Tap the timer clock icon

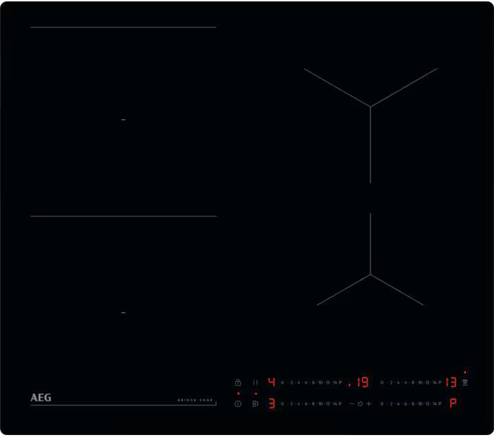coord(360,404)
